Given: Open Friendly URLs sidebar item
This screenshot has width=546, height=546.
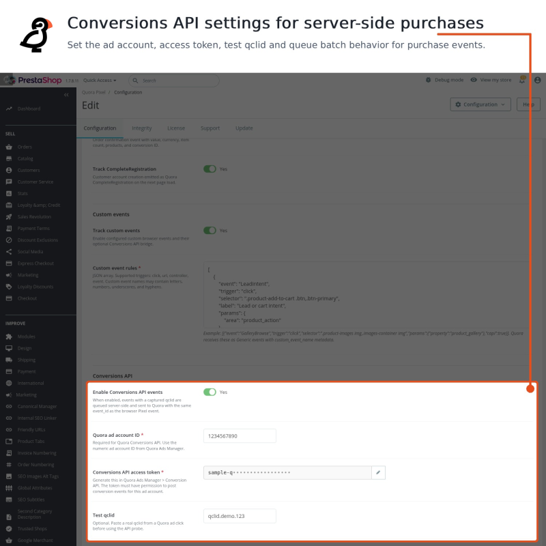Looking at the screenshot, I should point(25,430).
